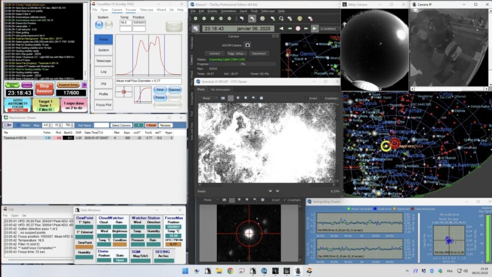Click the Connect ALL button
The width and height of the screenshot is (492, 277).
click(13, 85)
